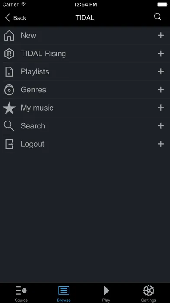The height and width of the screenshot is (303, 170).
Task: Open the Play tab
Action: point(106,293)
